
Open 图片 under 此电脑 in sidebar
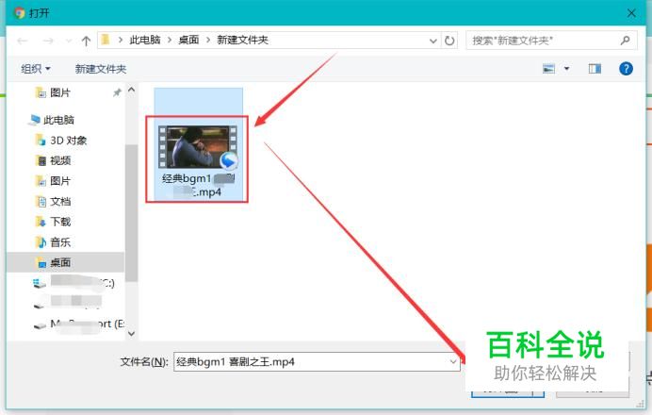[53, 181]
